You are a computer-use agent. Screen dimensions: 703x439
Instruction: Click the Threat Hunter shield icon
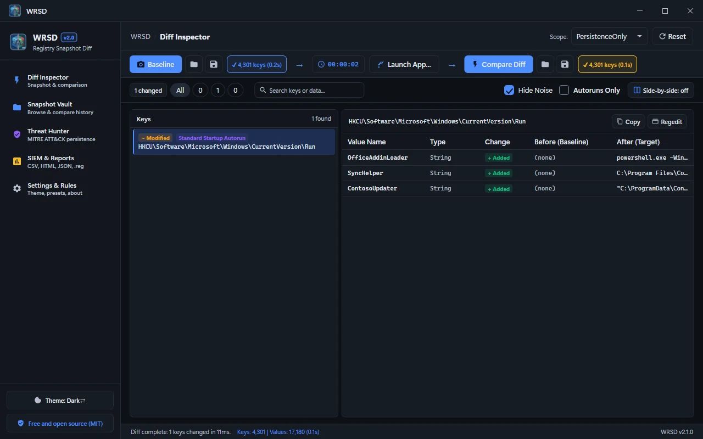point(17,134)
